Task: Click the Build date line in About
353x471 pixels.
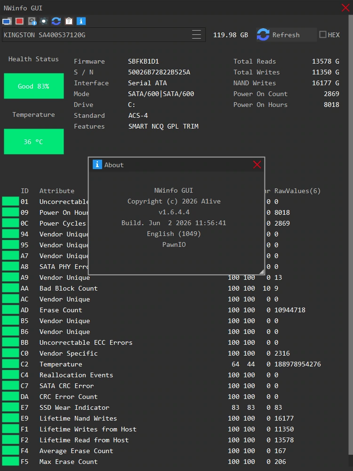Action: (x=174, y=223)
